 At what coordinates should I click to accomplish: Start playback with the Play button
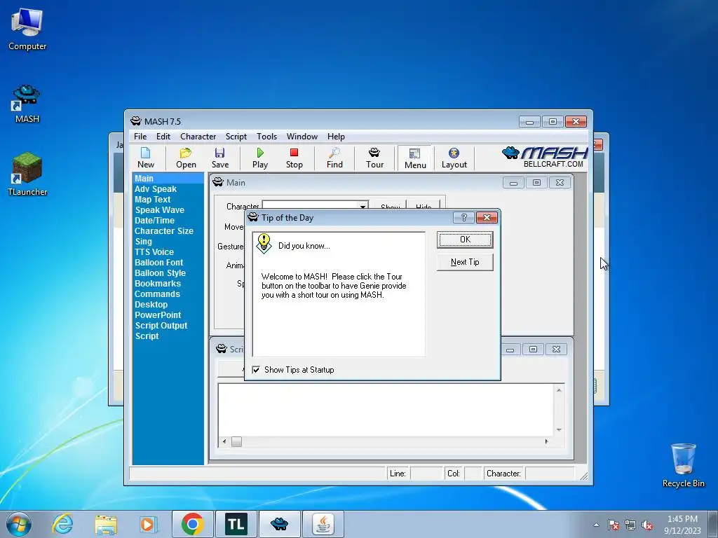tap(260, 158)
